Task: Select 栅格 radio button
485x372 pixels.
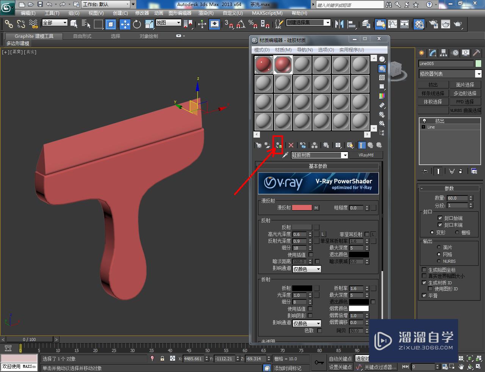Action: [x=457, y=232]
